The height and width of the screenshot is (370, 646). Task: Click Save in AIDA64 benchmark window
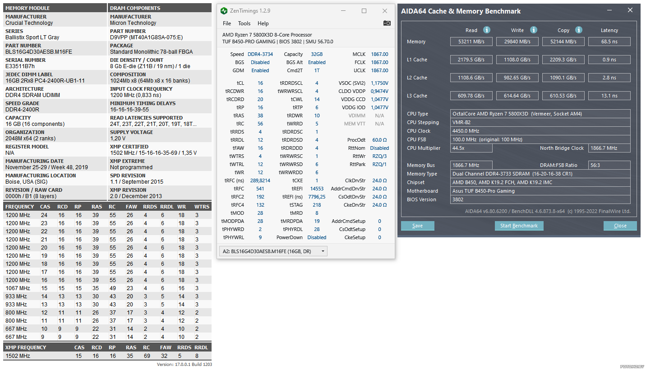point(418,226)
